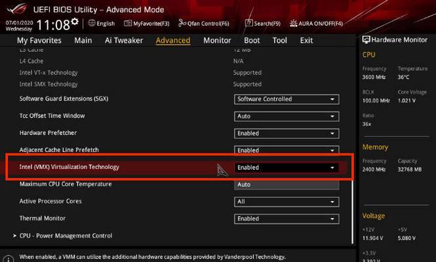436x262 pixels.
Task: Click 1.021 V core voltage value
Action: [x=406, y=101]
